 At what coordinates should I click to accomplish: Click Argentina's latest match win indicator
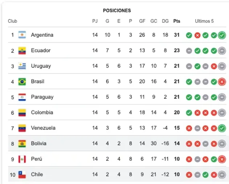222,35
